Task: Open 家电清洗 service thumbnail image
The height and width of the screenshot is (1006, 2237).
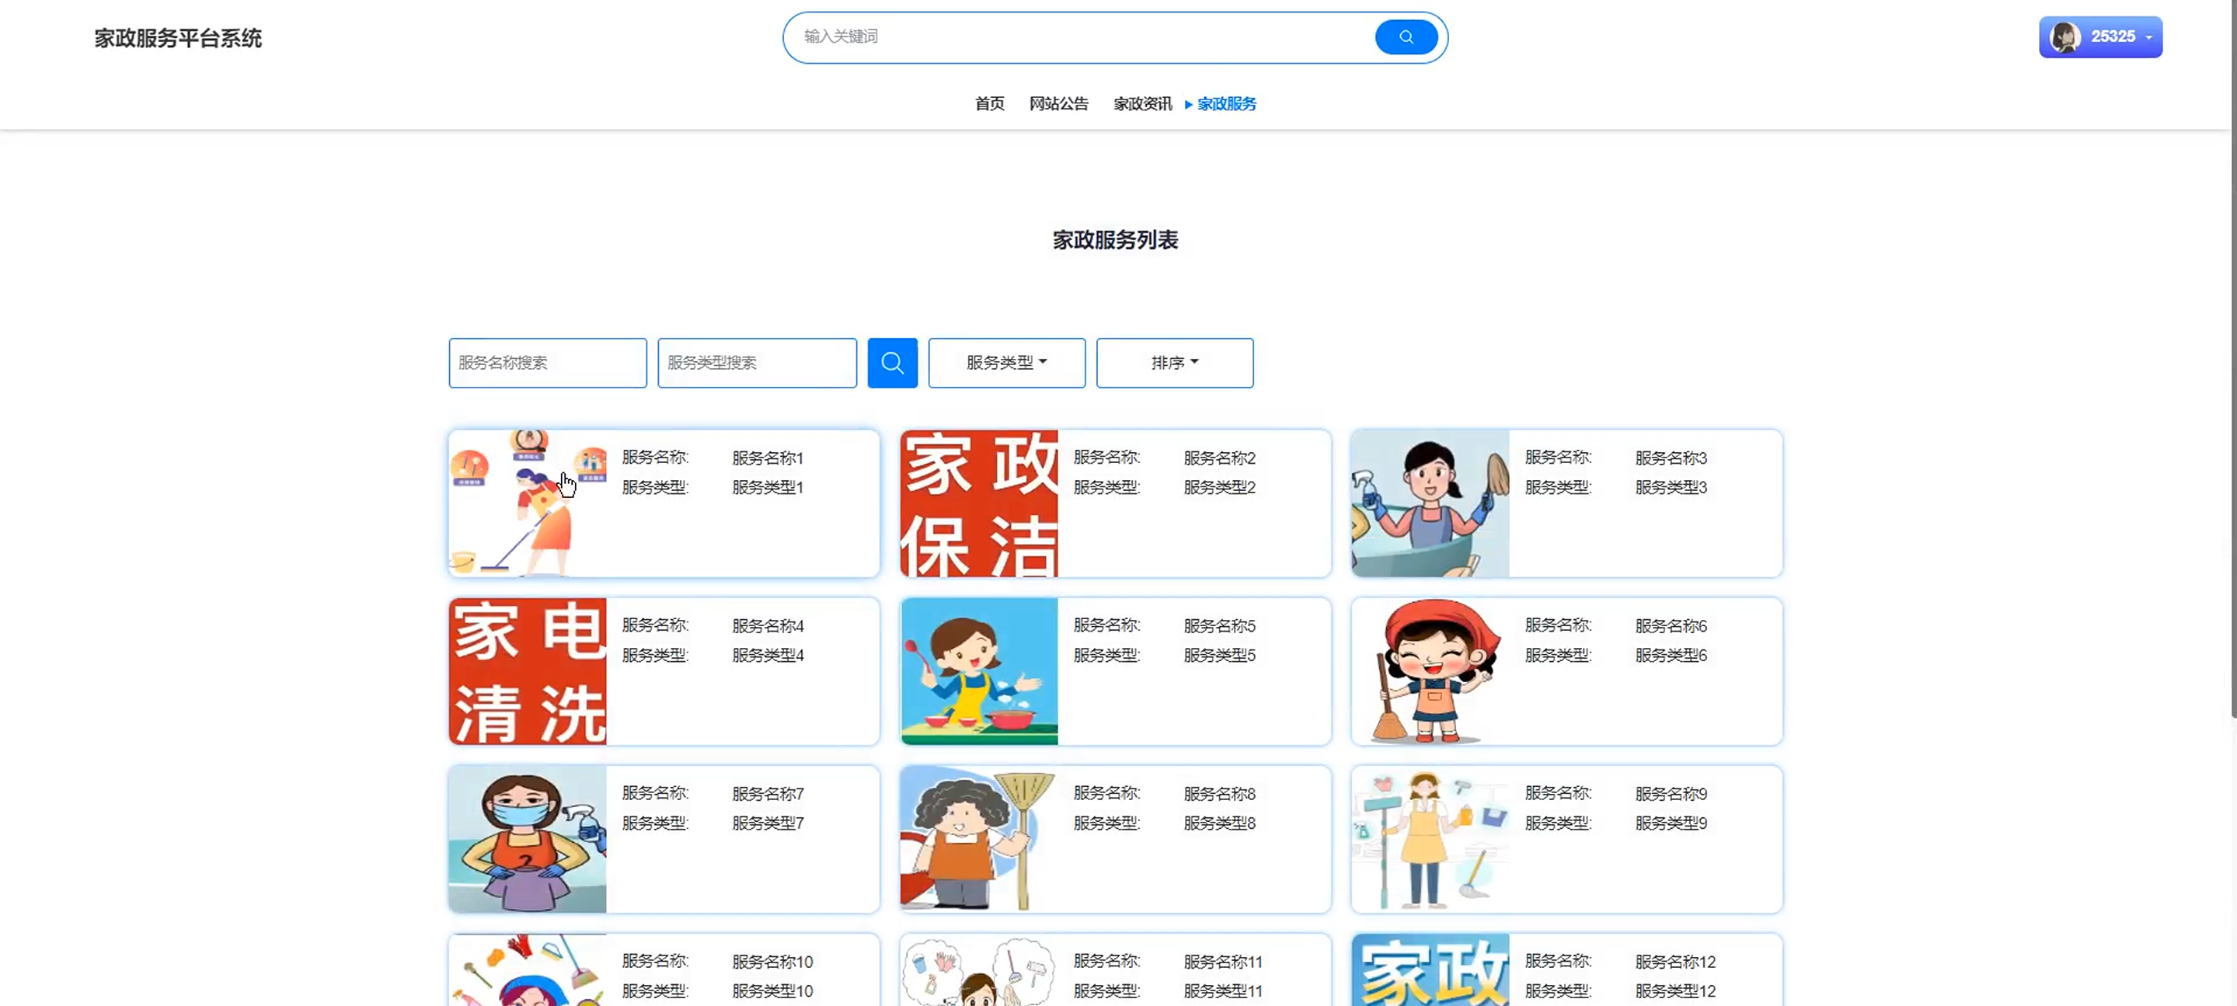Action: 527,671
